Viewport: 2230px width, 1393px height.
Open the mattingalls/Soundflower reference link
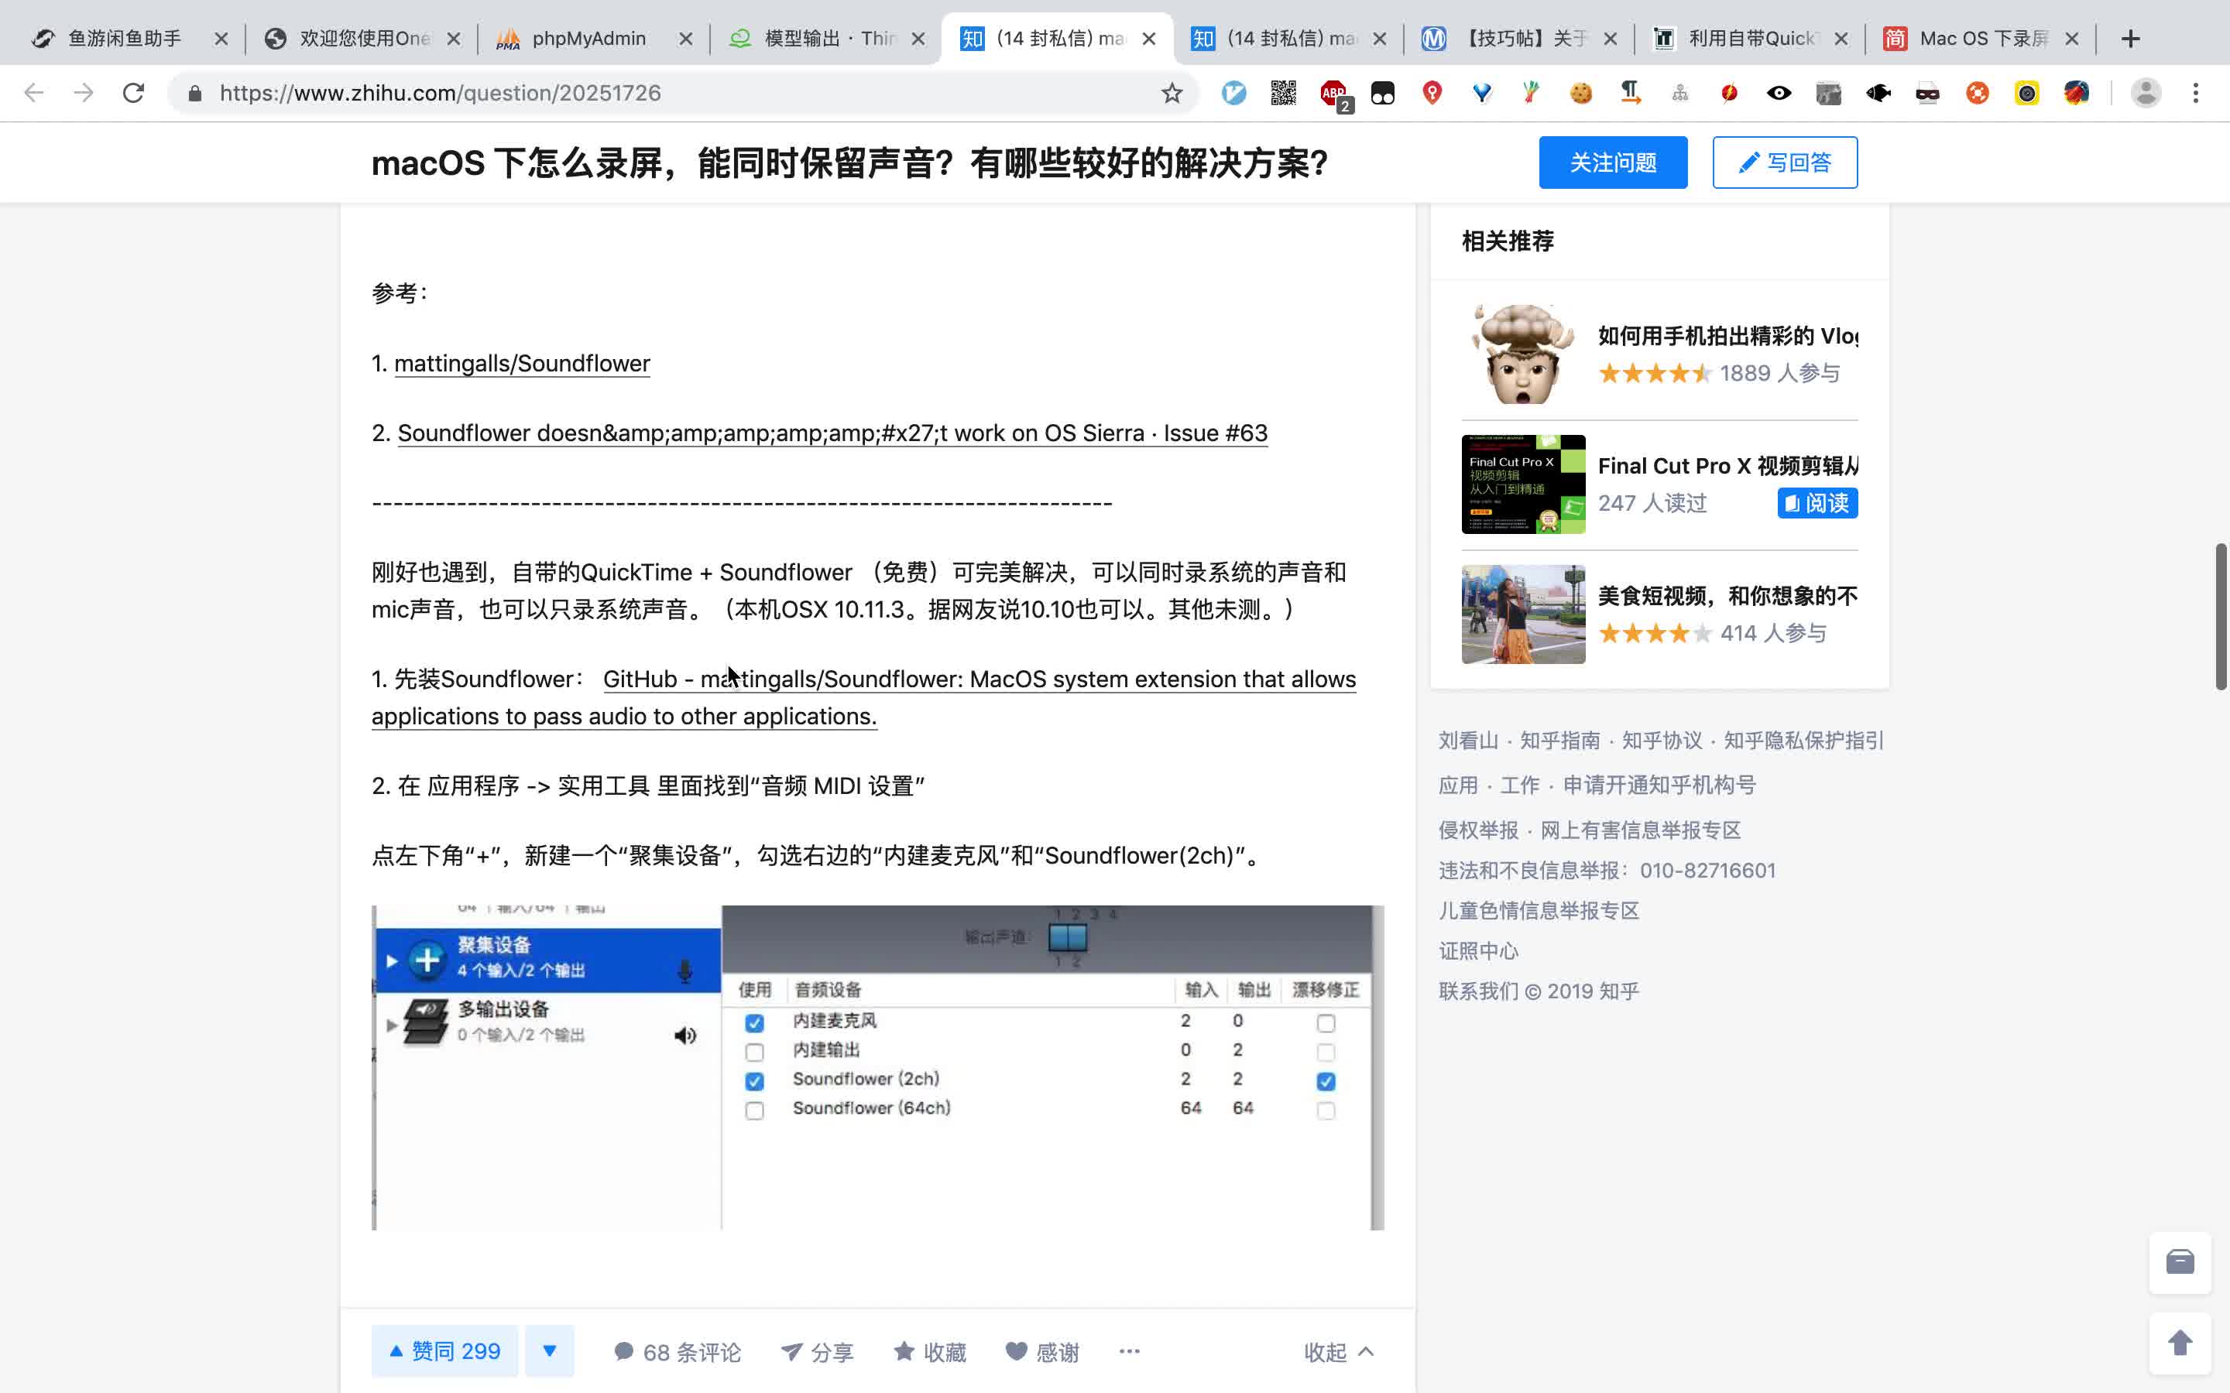(522, 363)
